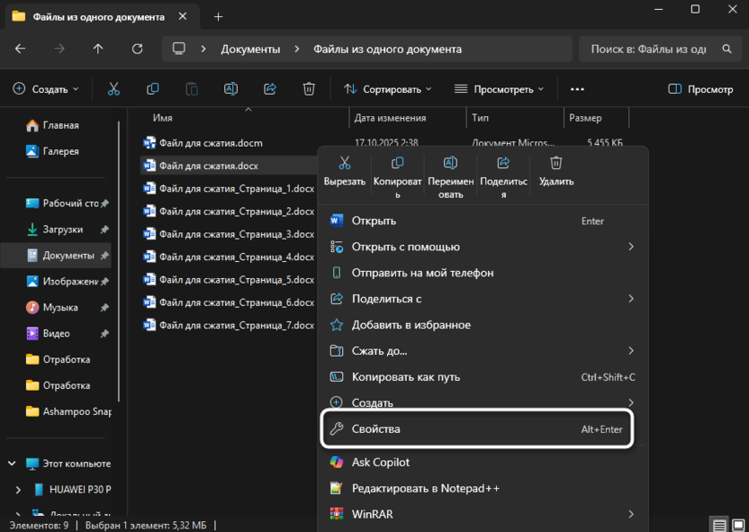The width and height of the screenshot is (749, 532).
Task: Add a new tab with plus button
Action: click(x=218, y=17)
